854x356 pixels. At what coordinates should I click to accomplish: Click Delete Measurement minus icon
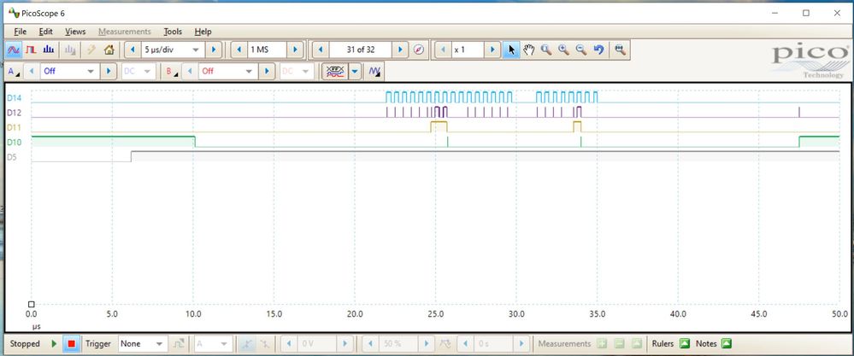619,343
